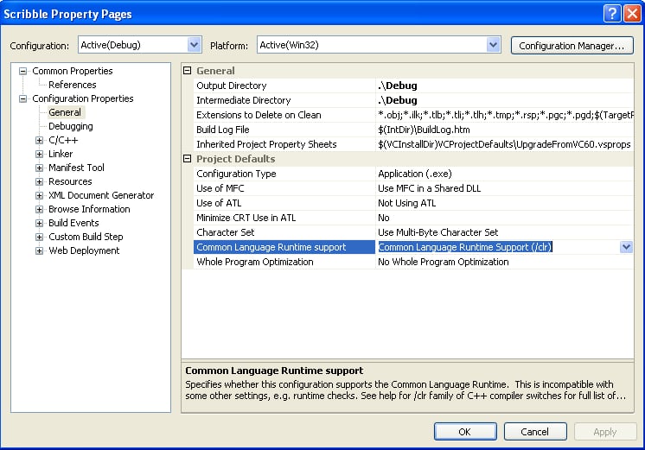Select the Whole Program Optimization property
This screenshot has width=645, height=450.
click(254, 262)
